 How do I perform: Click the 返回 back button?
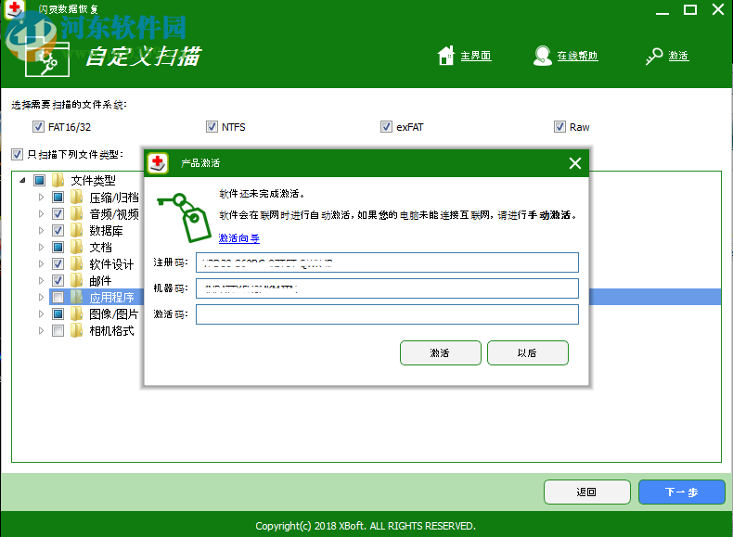[587, 492]
